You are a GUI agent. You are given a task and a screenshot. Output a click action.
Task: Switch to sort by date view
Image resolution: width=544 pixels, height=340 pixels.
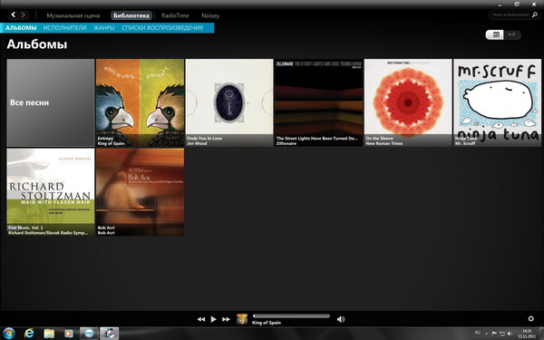[495, 34]
